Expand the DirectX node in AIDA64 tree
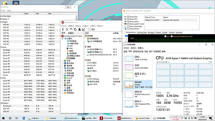Screen dimensions: 215x121 click(63, 78)
